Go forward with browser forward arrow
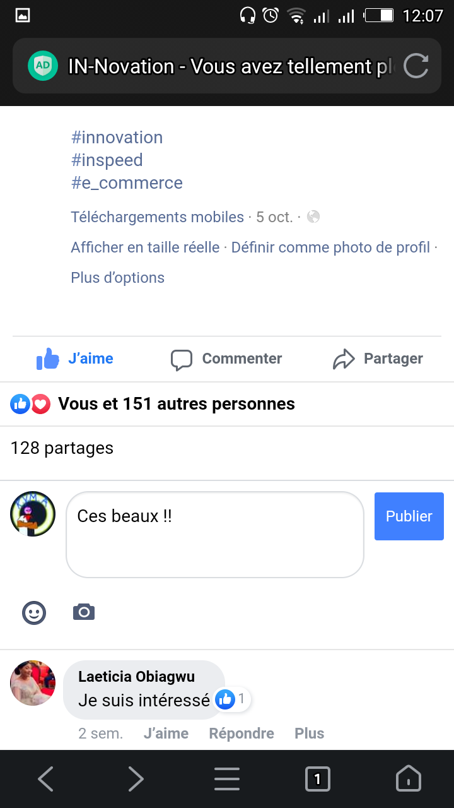Screen dimensions: 454x808 pyautogui.click(x=136, y=779)
